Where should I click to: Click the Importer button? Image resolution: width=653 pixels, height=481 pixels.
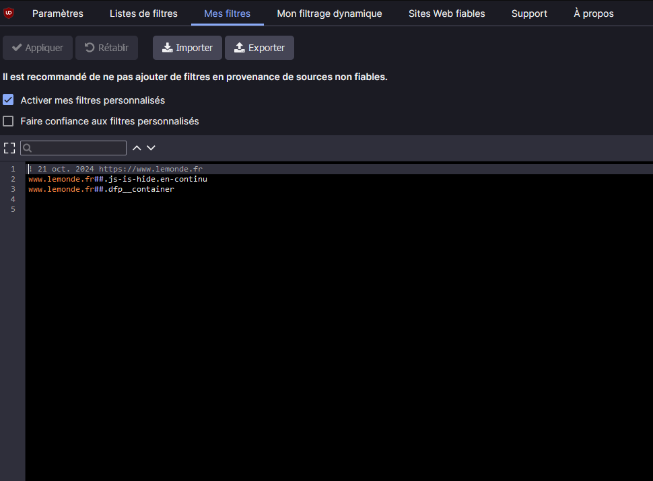(187, 48)
